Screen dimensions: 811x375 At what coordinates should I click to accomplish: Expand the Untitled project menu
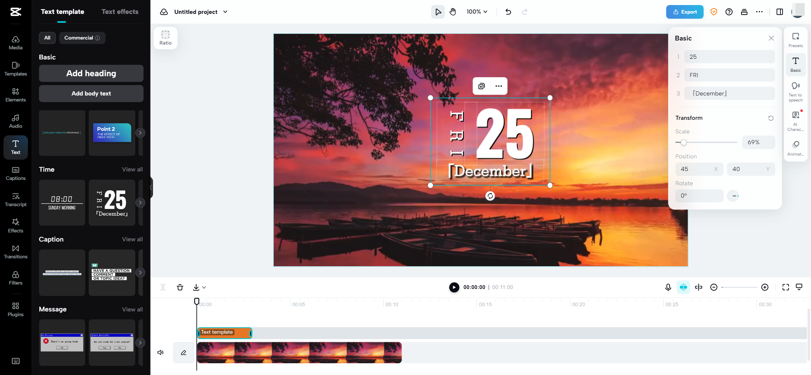click(x=225, y=12)
